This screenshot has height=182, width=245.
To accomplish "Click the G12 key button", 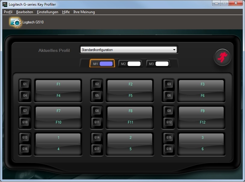I will [x=169, y=122].
